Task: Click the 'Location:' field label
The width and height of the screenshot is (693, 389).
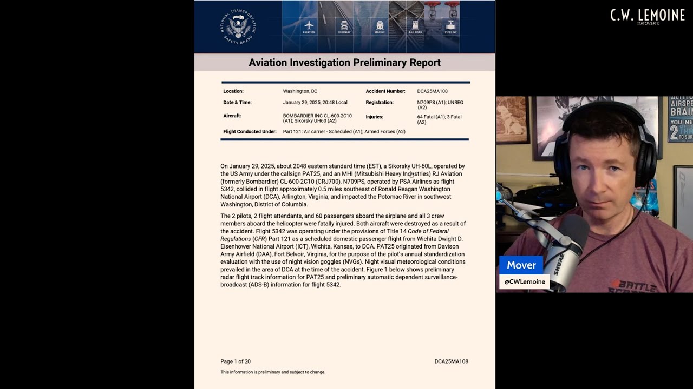Action: pos(233,91)
